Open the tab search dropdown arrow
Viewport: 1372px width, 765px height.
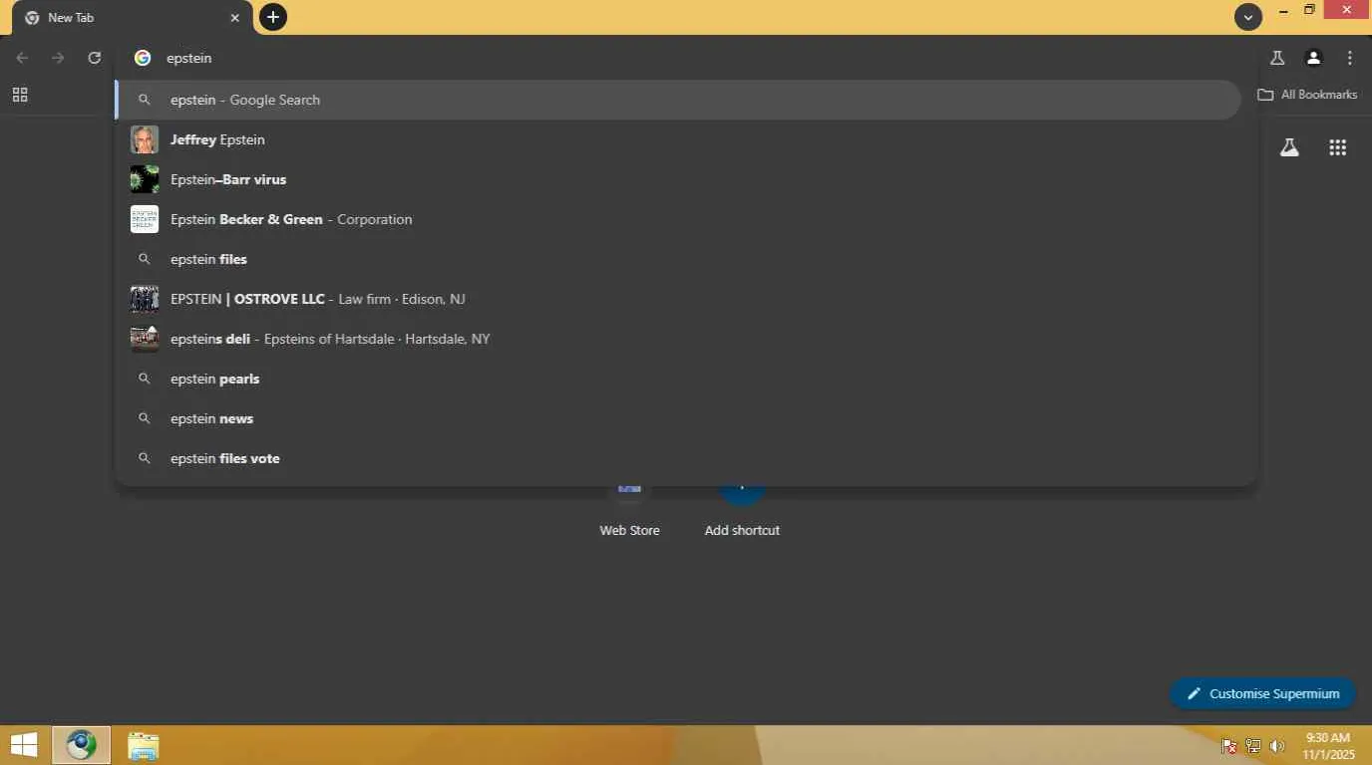(1248, 17)
